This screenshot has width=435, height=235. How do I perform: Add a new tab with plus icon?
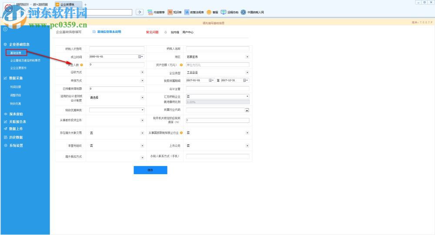coord(85,5)
